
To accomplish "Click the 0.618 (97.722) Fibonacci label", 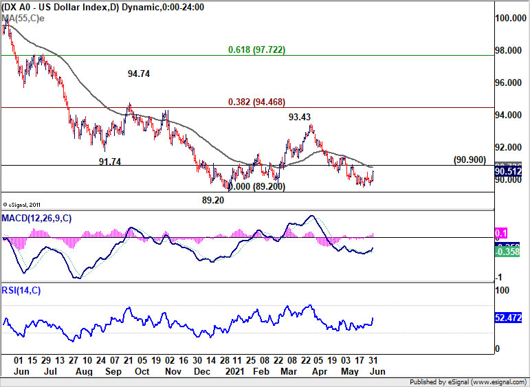I will point(256,49).
